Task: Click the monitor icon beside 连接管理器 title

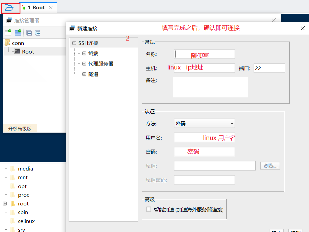Action: click(9, 20)
